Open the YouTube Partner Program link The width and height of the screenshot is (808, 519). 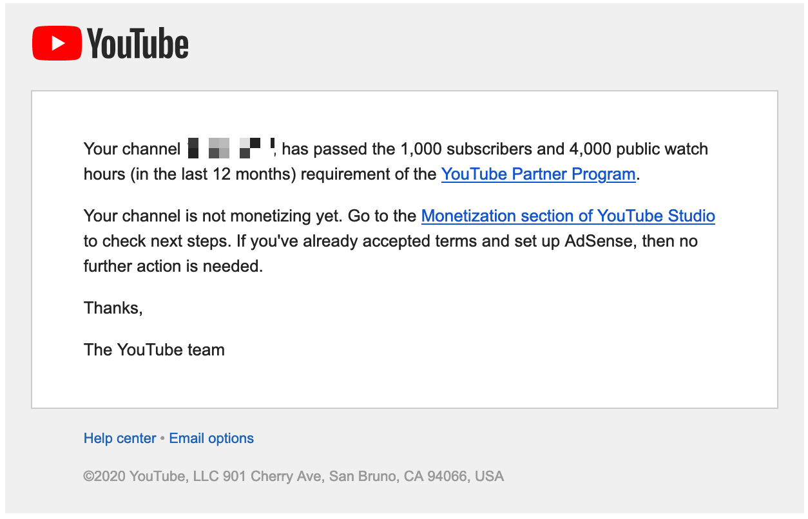click(x=538, y=174)
